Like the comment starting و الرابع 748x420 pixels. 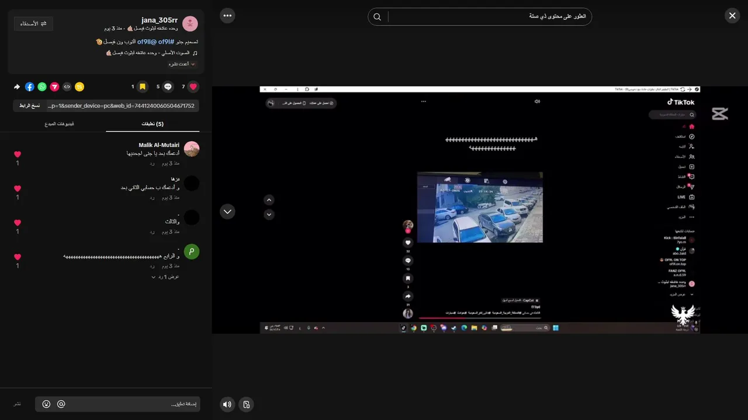coord(18,257)
